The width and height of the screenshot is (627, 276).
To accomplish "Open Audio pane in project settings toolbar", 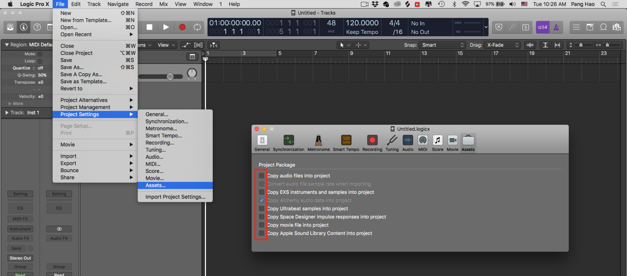I will (x=408, y=143).
